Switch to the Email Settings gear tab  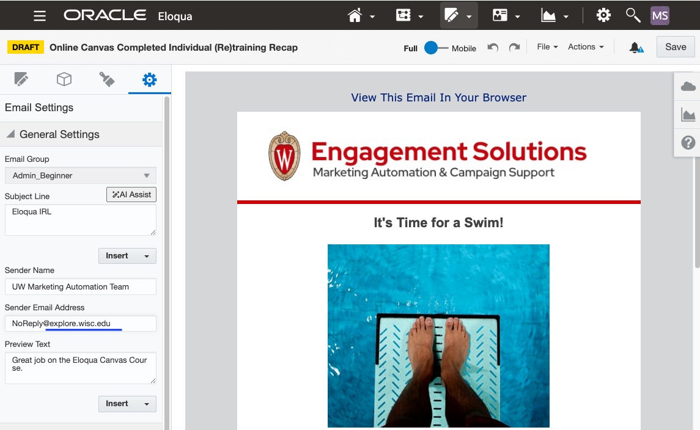coord(150,80)
